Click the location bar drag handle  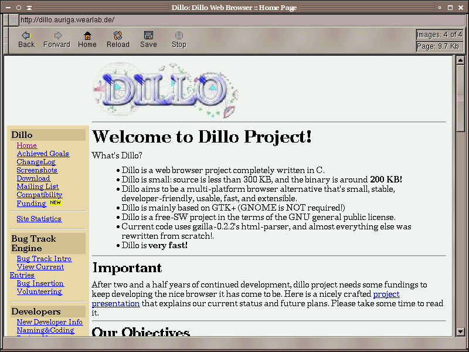[6, 20]
